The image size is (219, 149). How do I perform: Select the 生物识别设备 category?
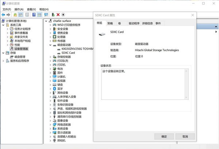point(65,105)
